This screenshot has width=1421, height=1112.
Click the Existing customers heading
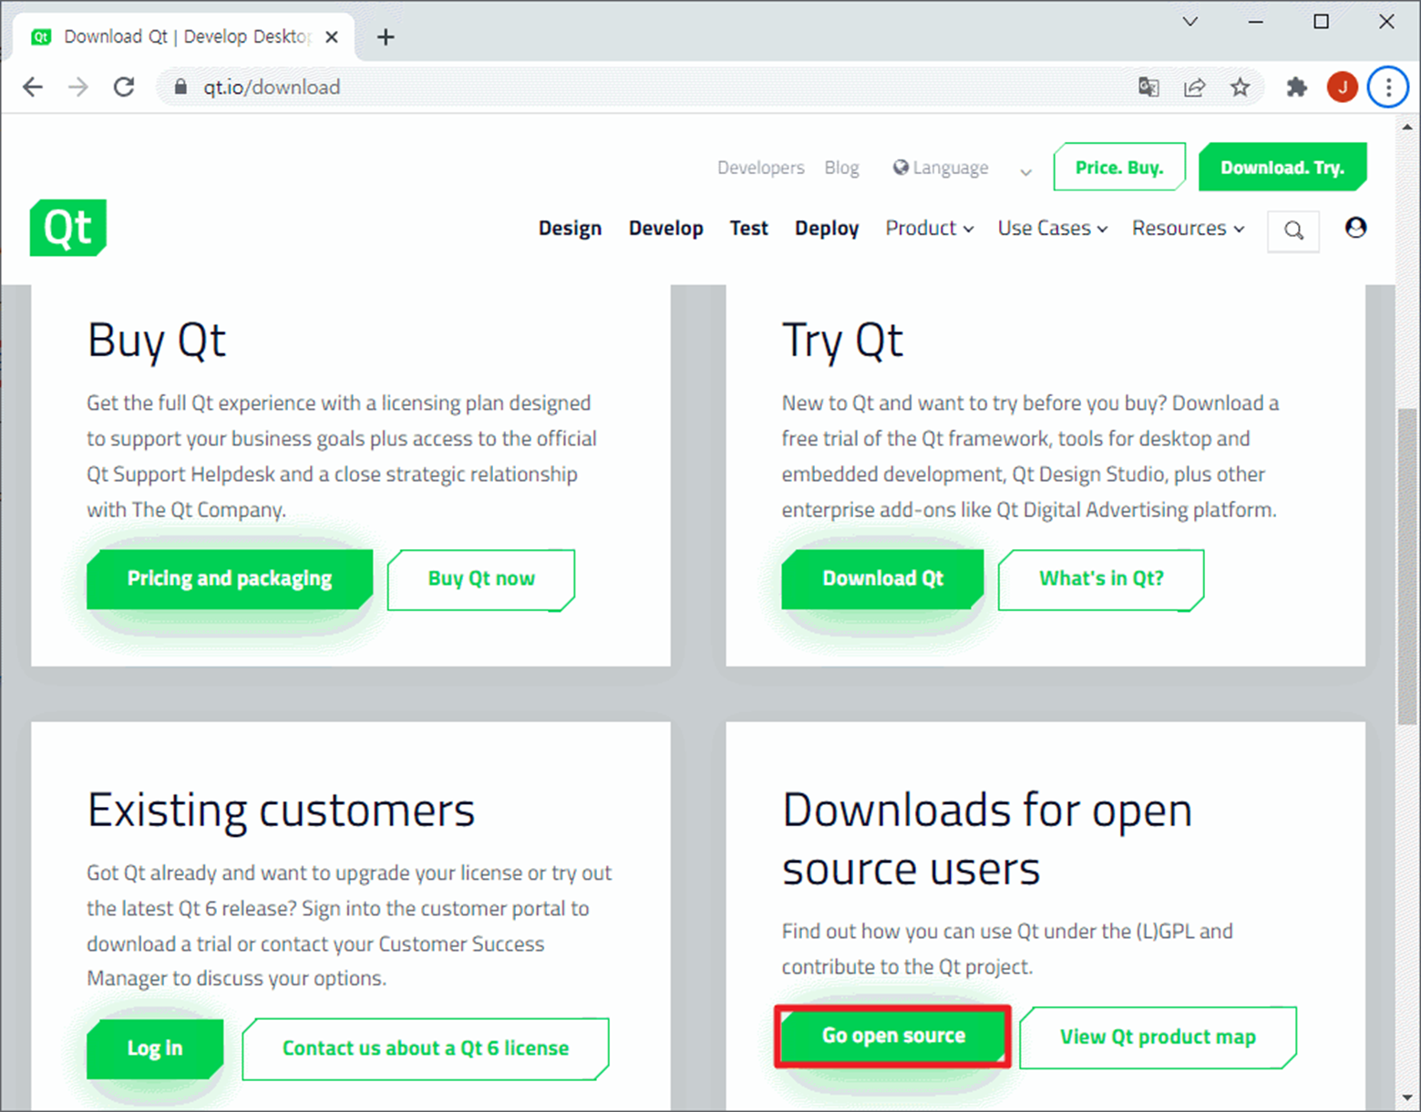pyautogui.click(x=281, y=811)
